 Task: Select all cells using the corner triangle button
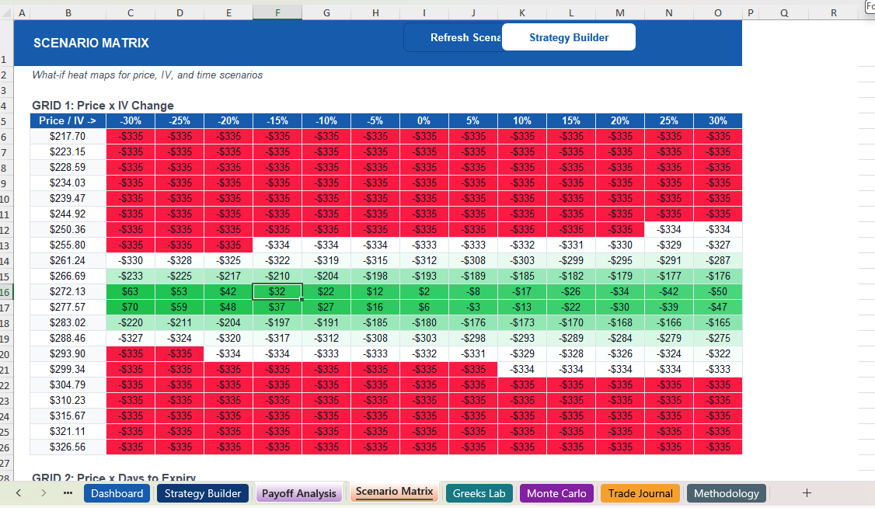[x=5, y=12]
